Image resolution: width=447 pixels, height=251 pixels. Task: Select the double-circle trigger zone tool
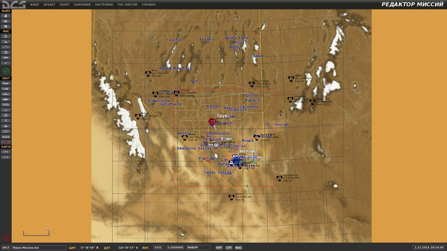pyautogui.click(x=6, y=115)
